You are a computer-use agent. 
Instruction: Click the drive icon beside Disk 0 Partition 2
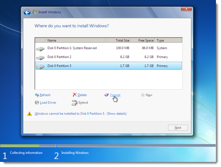[40, 58]
